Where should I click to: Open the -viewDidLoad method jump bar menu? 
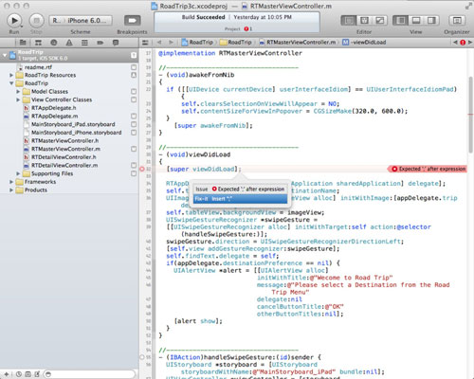pos(364,43)
